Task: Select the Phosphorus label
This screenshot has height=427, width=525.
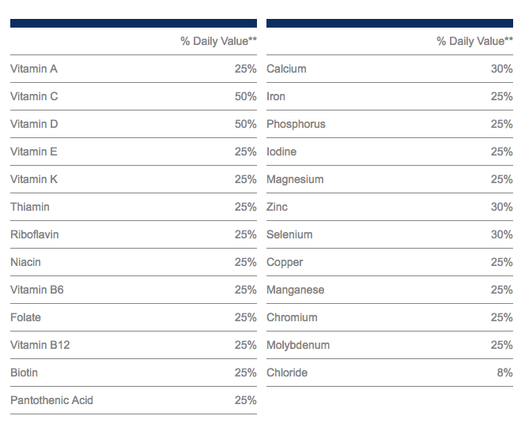Action: coord(296,124)
